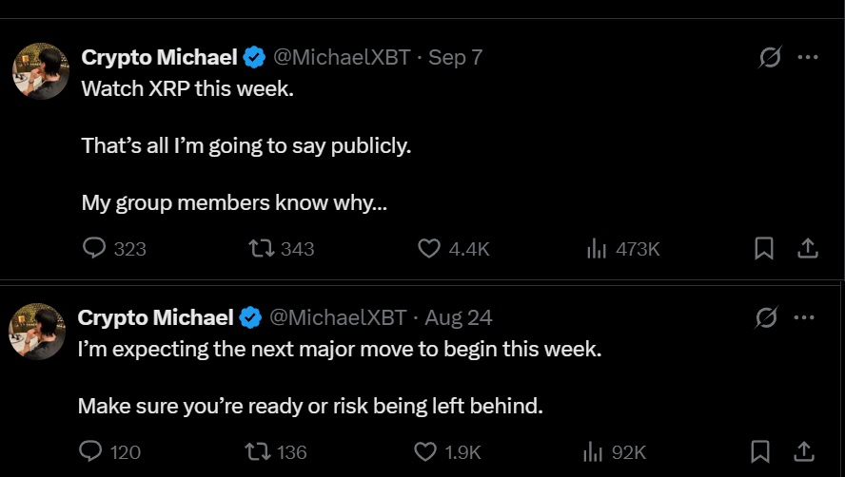Open more options menu on Sep 7 tweet
Image resolution: width=845 pixels, height=477 pixels.
coord(807,57)
